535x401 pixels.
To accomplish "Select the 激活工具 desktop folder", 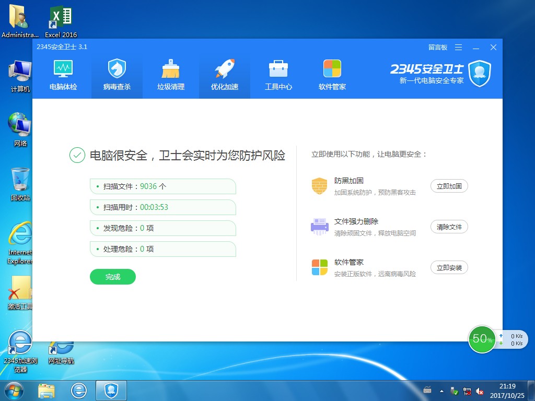I will click(20, 292).
